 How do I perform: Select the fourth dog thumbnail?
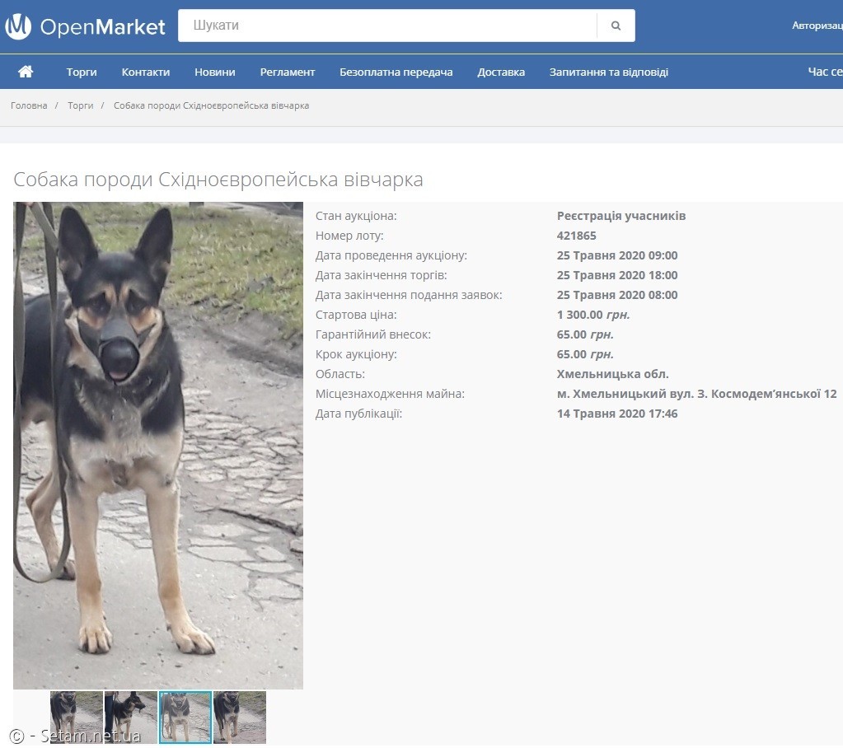pos(240,718)
